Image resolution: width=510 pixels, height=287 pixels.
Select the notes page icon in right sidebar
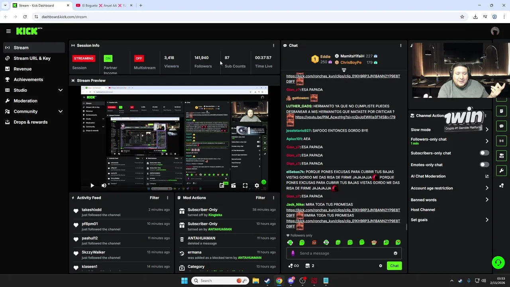tap(501, 111)
